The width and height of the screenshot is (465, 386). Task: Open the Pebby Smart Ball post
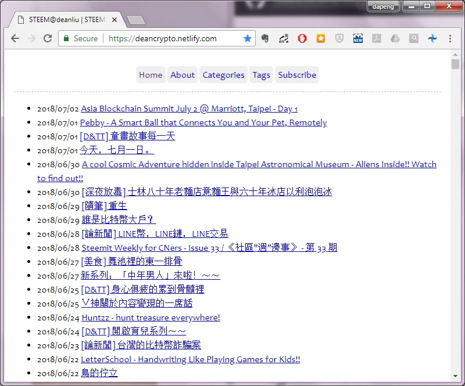pos(203,122)
